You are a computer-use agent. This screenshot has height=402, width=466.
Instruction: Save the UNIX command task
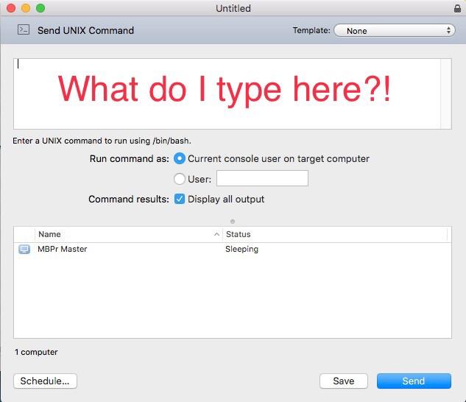pyautogui.click(x=344, y=381)
